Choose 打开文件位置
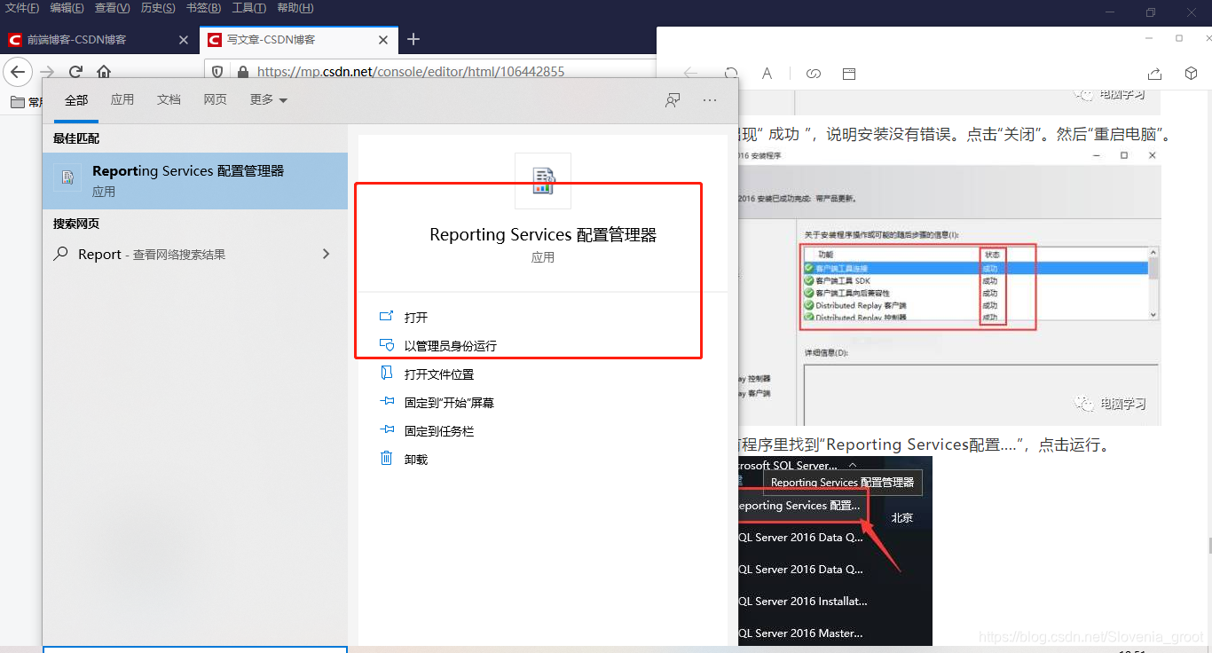This screenshot has width=1212, height=653. click(439, 374)
